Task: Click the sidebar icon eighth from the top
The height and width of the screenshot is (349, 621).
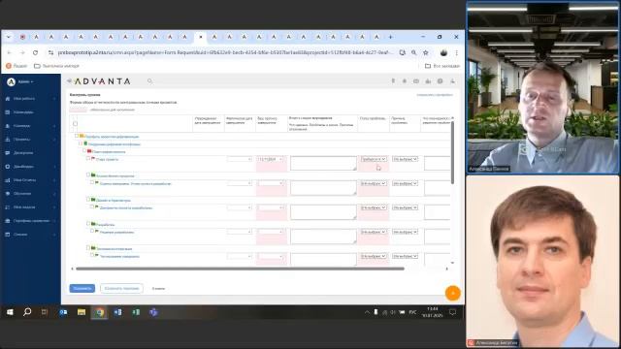Action: (x=8, y=194)
